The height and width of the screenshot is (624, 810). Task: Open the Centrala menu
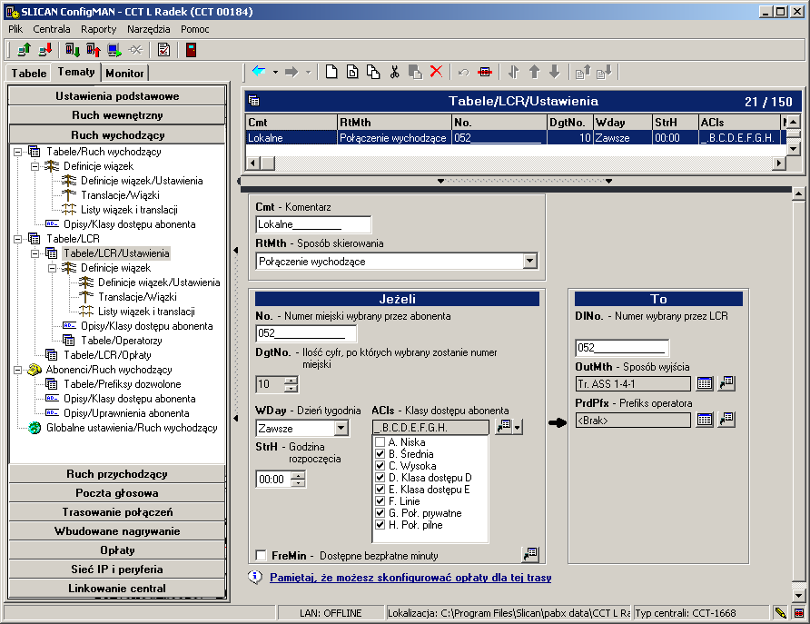[52, 29]
